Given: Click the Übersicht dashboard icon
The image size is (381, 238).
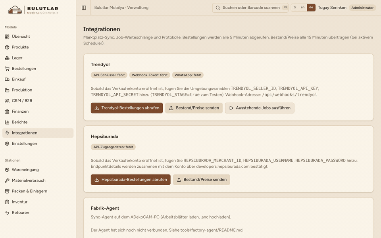Looking at the screenshot, I should tap(7, 36).
